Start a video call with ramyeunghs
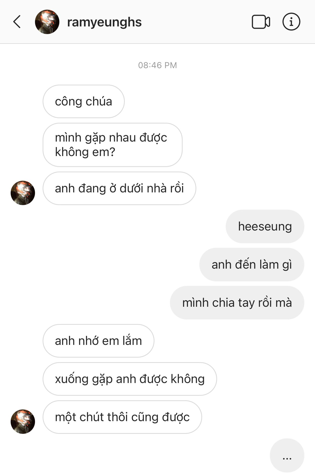The height and width of the screenshot is (475, 315). point(261,22)
